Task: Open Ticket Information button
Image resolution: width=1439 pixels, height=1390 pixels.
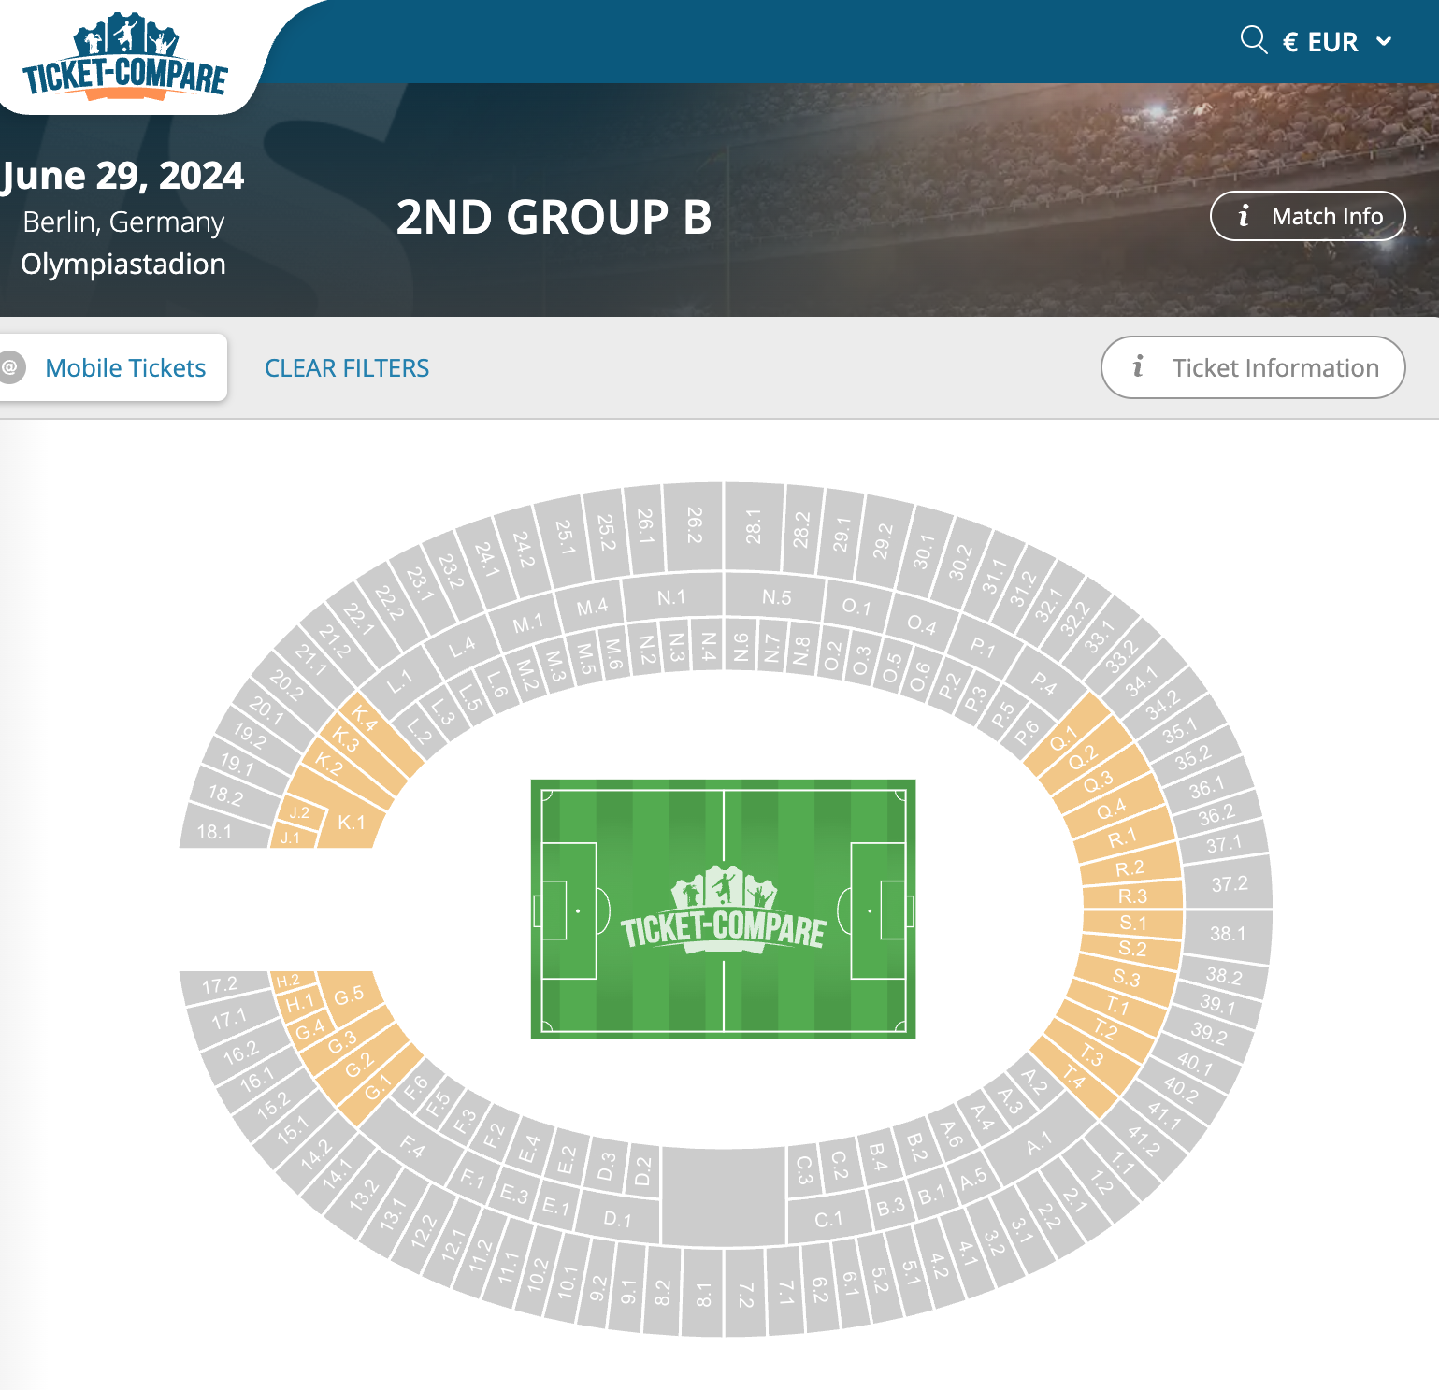Action: pyautogui.click(x=1253, y=367)
